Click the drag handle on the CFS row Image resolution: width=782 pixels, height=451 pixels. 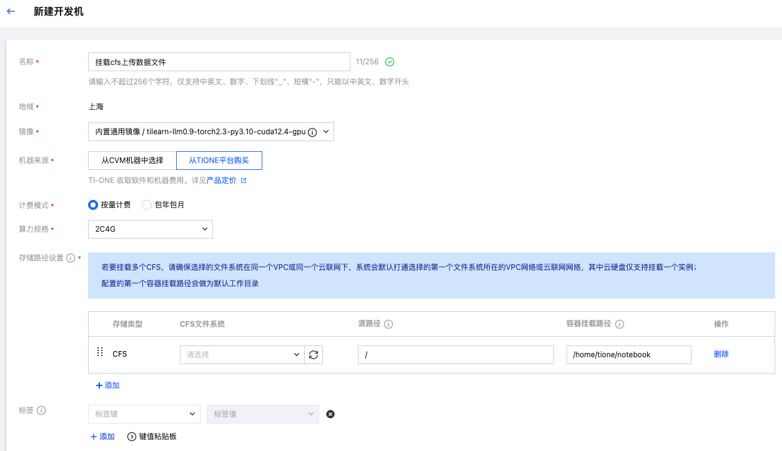click(x=100, y=353)
